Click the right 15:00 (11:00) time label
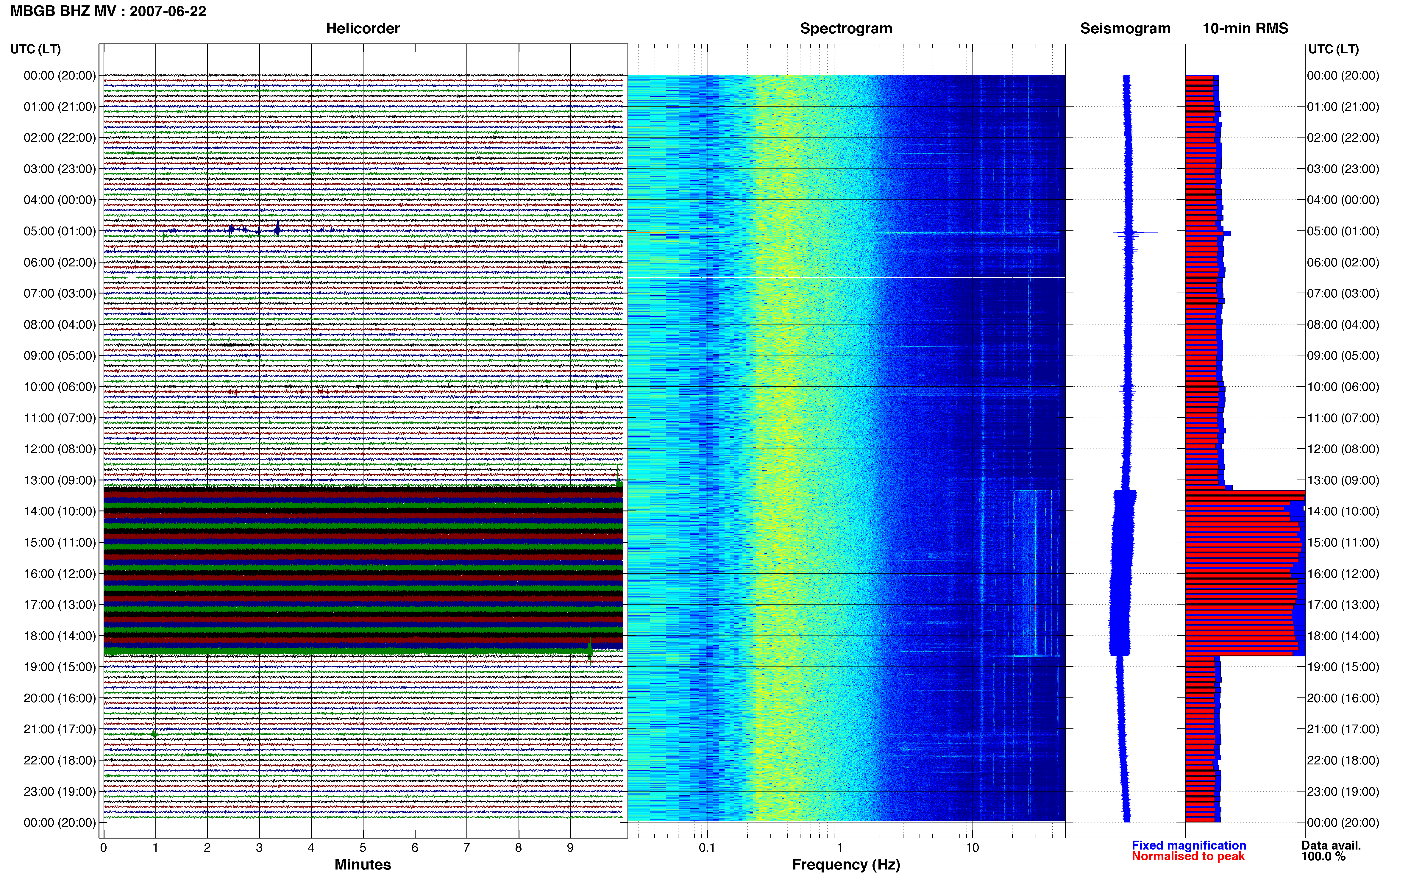This screenshot has width=1411, height=882. point(1343,542)
